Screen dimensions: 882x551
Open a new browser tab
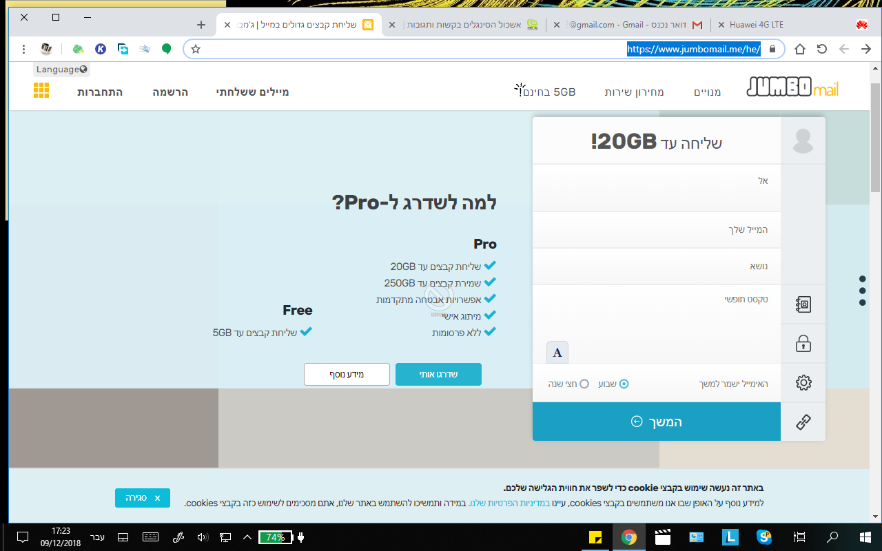tap(201, 25)
